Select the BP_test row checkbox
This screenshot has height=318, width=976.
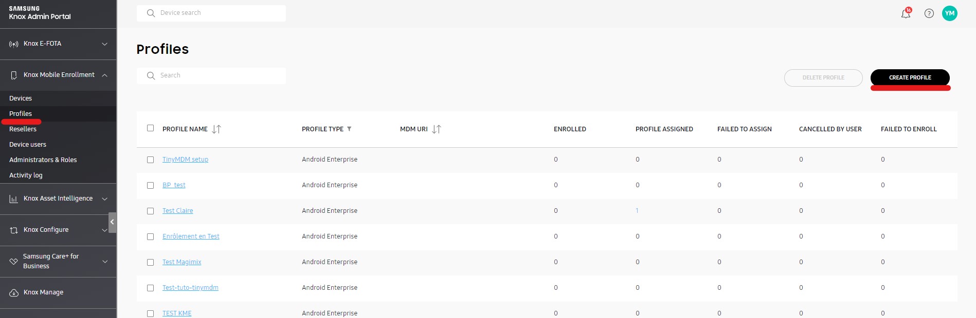(x=150, y=185)
